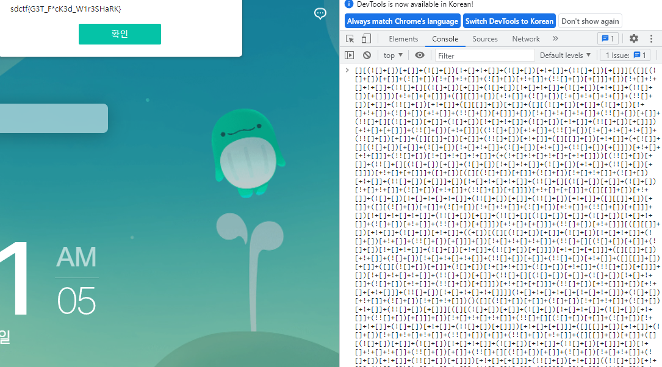Open the issues counter badge in tab bar

[x=608, y=38]
